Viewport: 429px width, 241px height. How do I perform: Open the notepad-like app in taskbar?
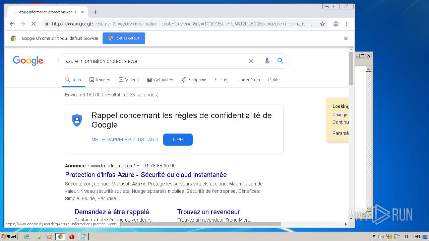(x=83, y=237)
